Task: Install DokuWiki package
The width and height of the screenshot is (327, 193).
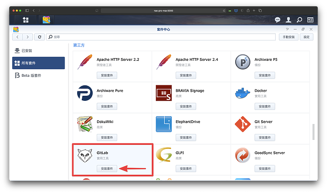Action: (107, 138)
